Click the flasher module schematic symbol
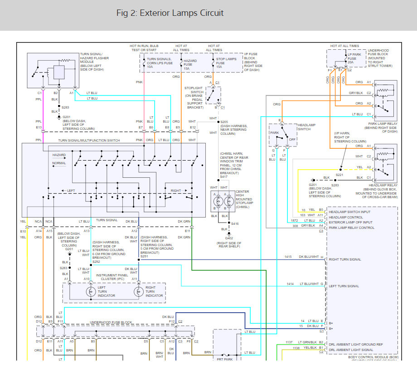This screenshot has height=375, width=417. click(53, 70)
